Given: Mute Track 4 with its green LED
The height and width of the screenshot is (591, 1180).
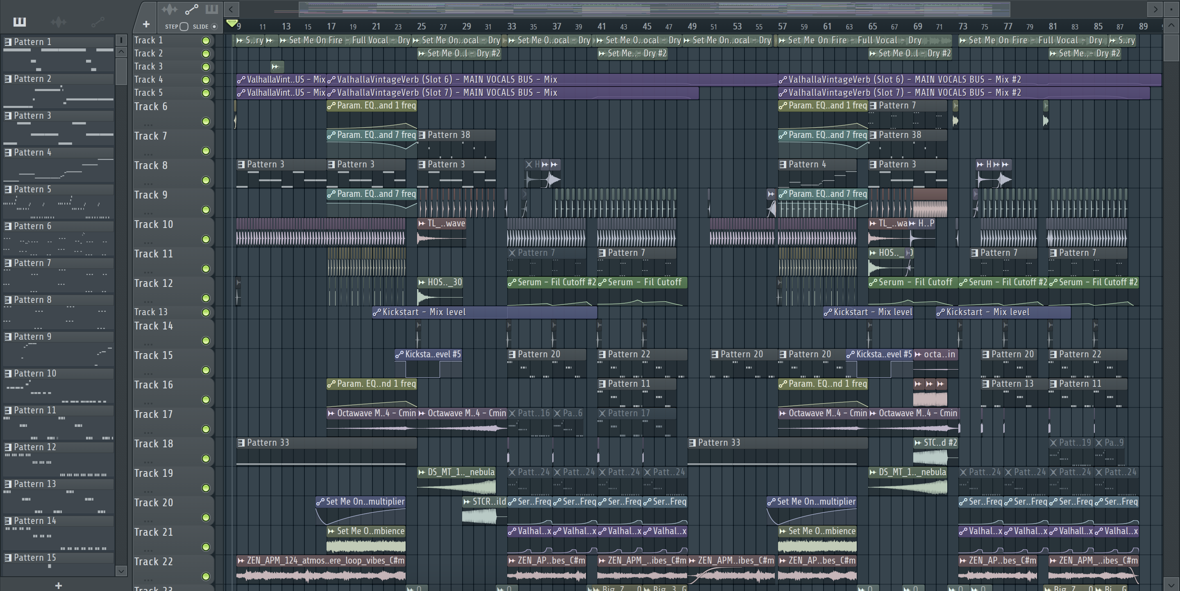Looking at the screenshot, I should 206,80.
